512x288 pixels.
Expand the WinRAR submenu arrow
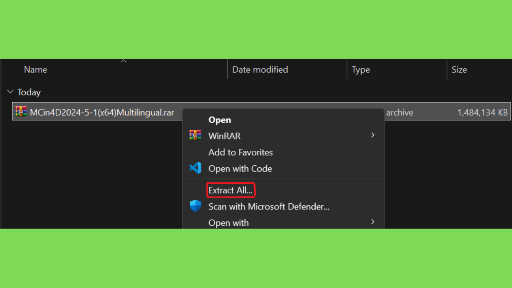point(373,135)
